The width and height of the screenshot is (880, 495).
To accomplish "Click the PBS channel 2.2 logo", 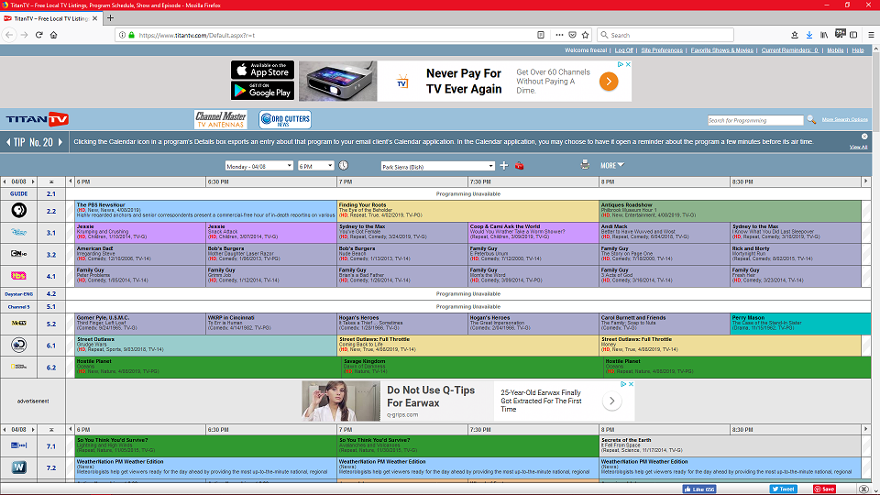I will coord(19,211).
